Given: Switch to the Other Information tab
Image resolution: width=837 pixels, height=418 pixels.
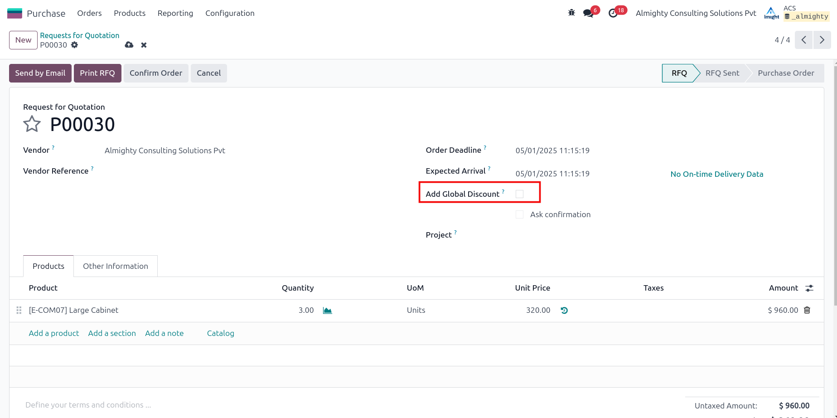Looking at the screenshot, I should [116, 266].
